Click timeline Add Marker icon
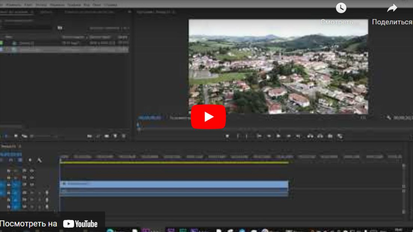The width and height of the screenshot is (413, 232). coord(30,160)
